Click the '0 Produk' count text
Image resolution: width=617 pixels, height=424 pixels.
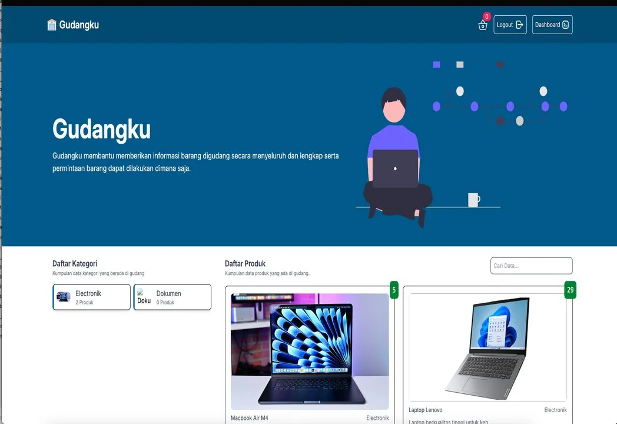[165, 302]
